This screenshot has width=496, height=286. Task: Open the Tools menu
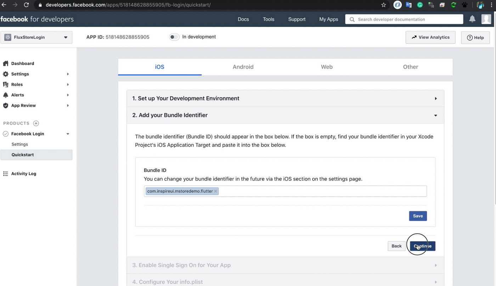[x=269, y=19]
